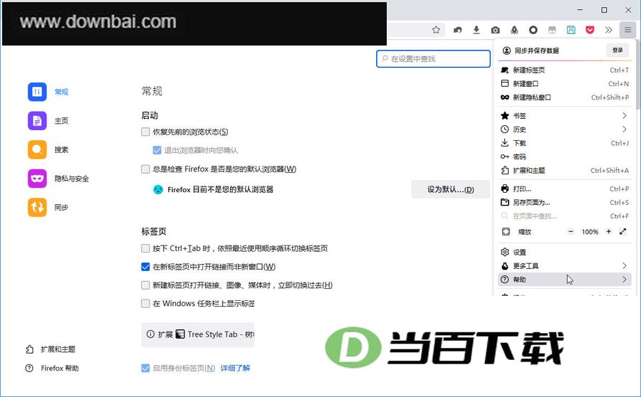Expand the 更多工具 submenu

tap(565, 266)
